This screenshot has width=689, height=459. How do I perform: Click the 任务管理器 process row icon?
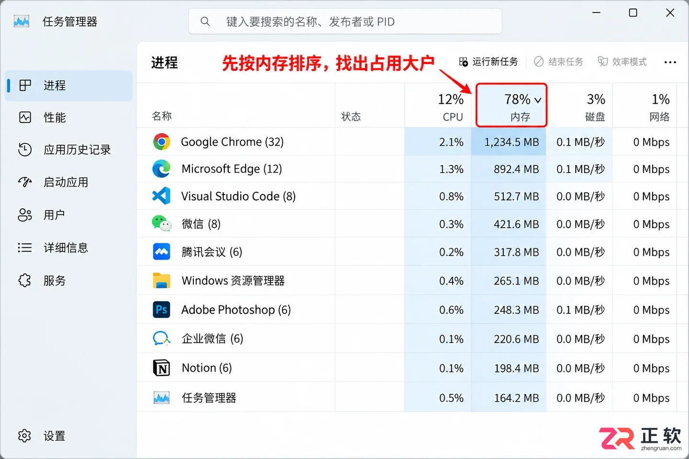pyautogui.click(x=162, y=398)
